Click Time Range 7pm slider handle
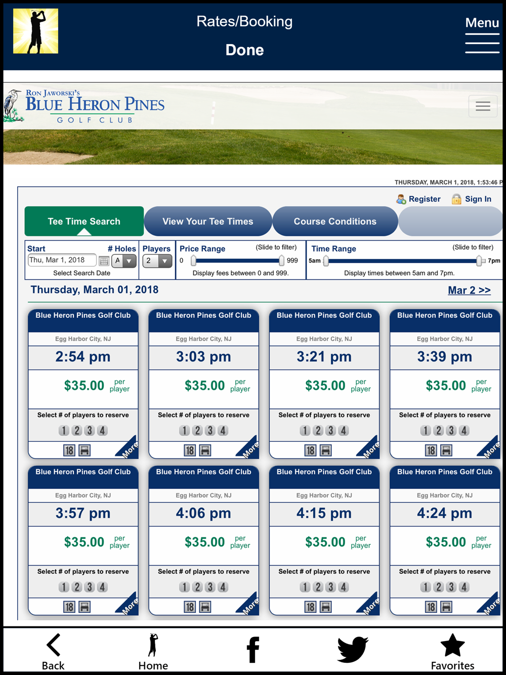 click(x=479, y=261)
